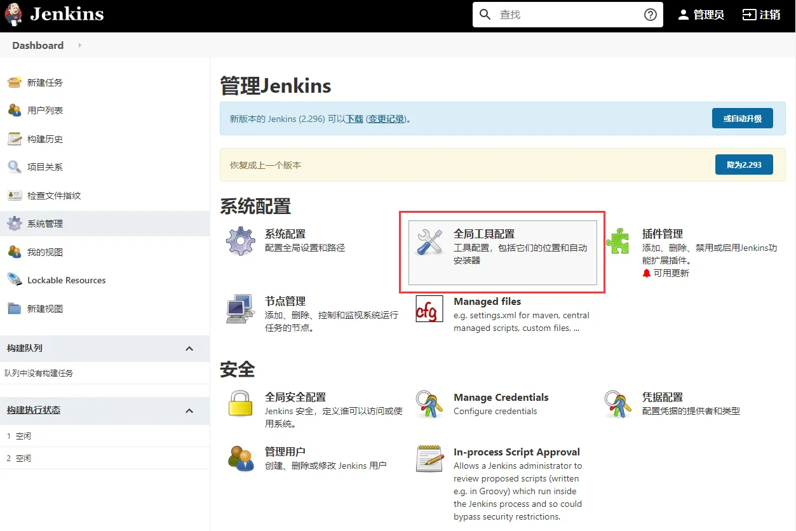Click the Lockable Resources icon
The height and width of the screenshot is (531, 796).
(14, 280)
